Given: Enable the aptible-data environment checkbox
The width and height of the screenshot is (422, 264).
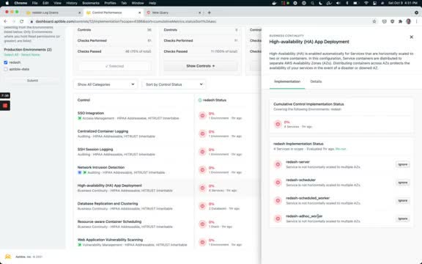Looking at the screenshot, I should [6, 69].
